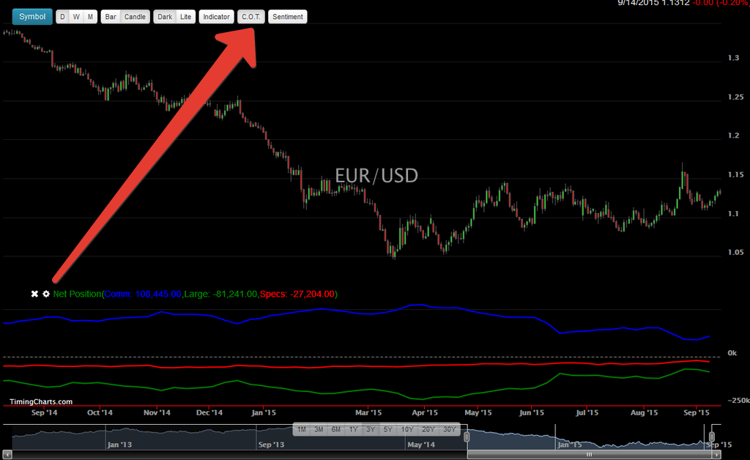Open Net Position settings gear icon
Screen dimensions: 750x460
click(45, 294)
